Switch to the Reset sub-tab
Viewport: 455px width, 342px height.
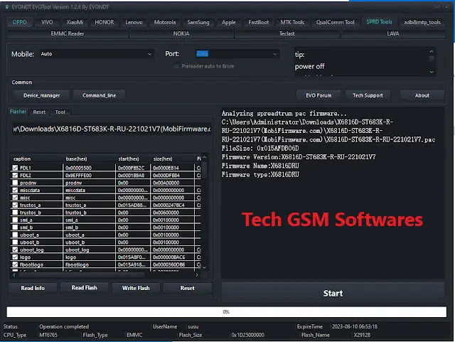click(x=39, y=112)
